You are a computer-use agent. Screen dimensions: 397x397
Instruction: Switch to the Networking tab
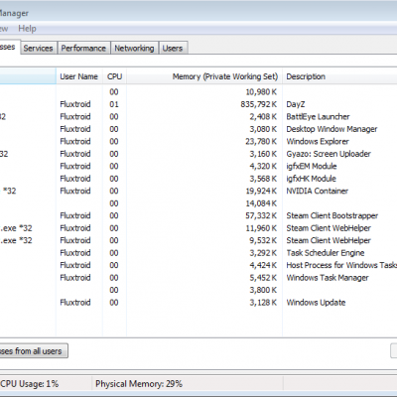[134, 48]
